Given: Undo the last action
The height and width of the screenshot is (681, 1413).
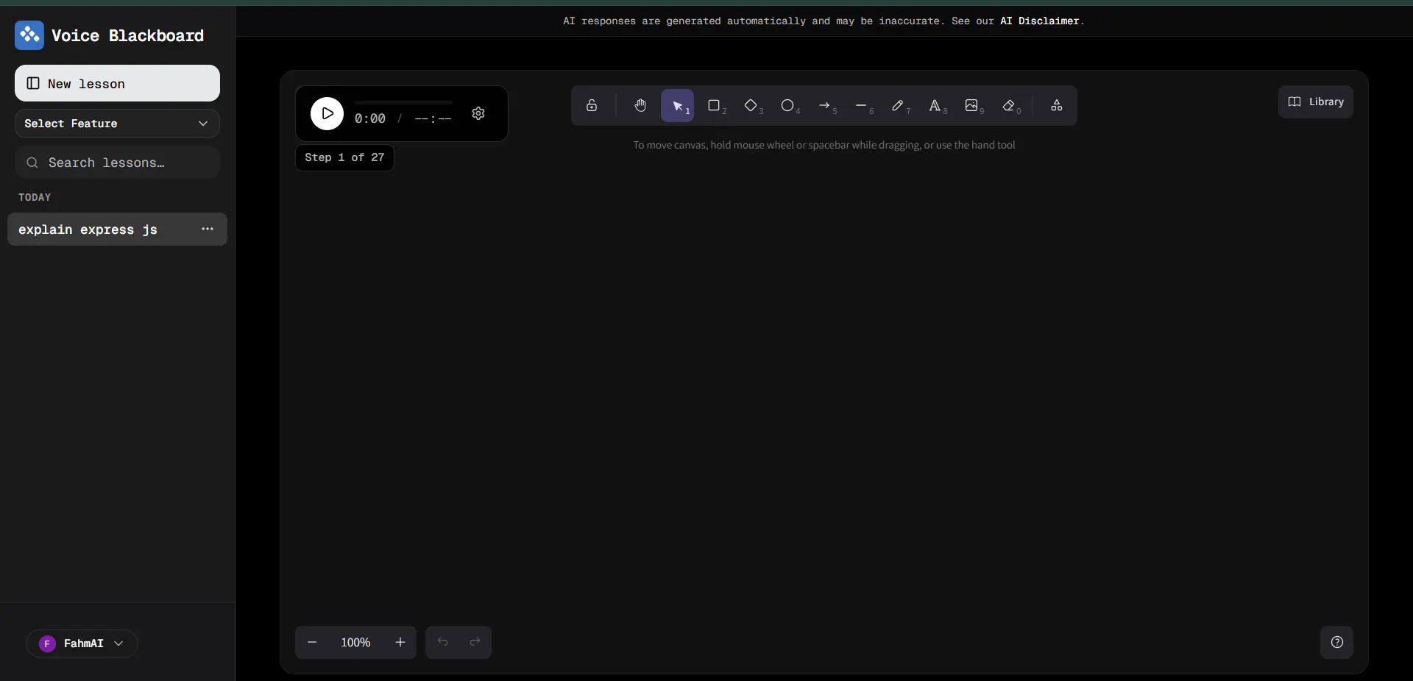Looking at the screenshot, I should point(442,643).
